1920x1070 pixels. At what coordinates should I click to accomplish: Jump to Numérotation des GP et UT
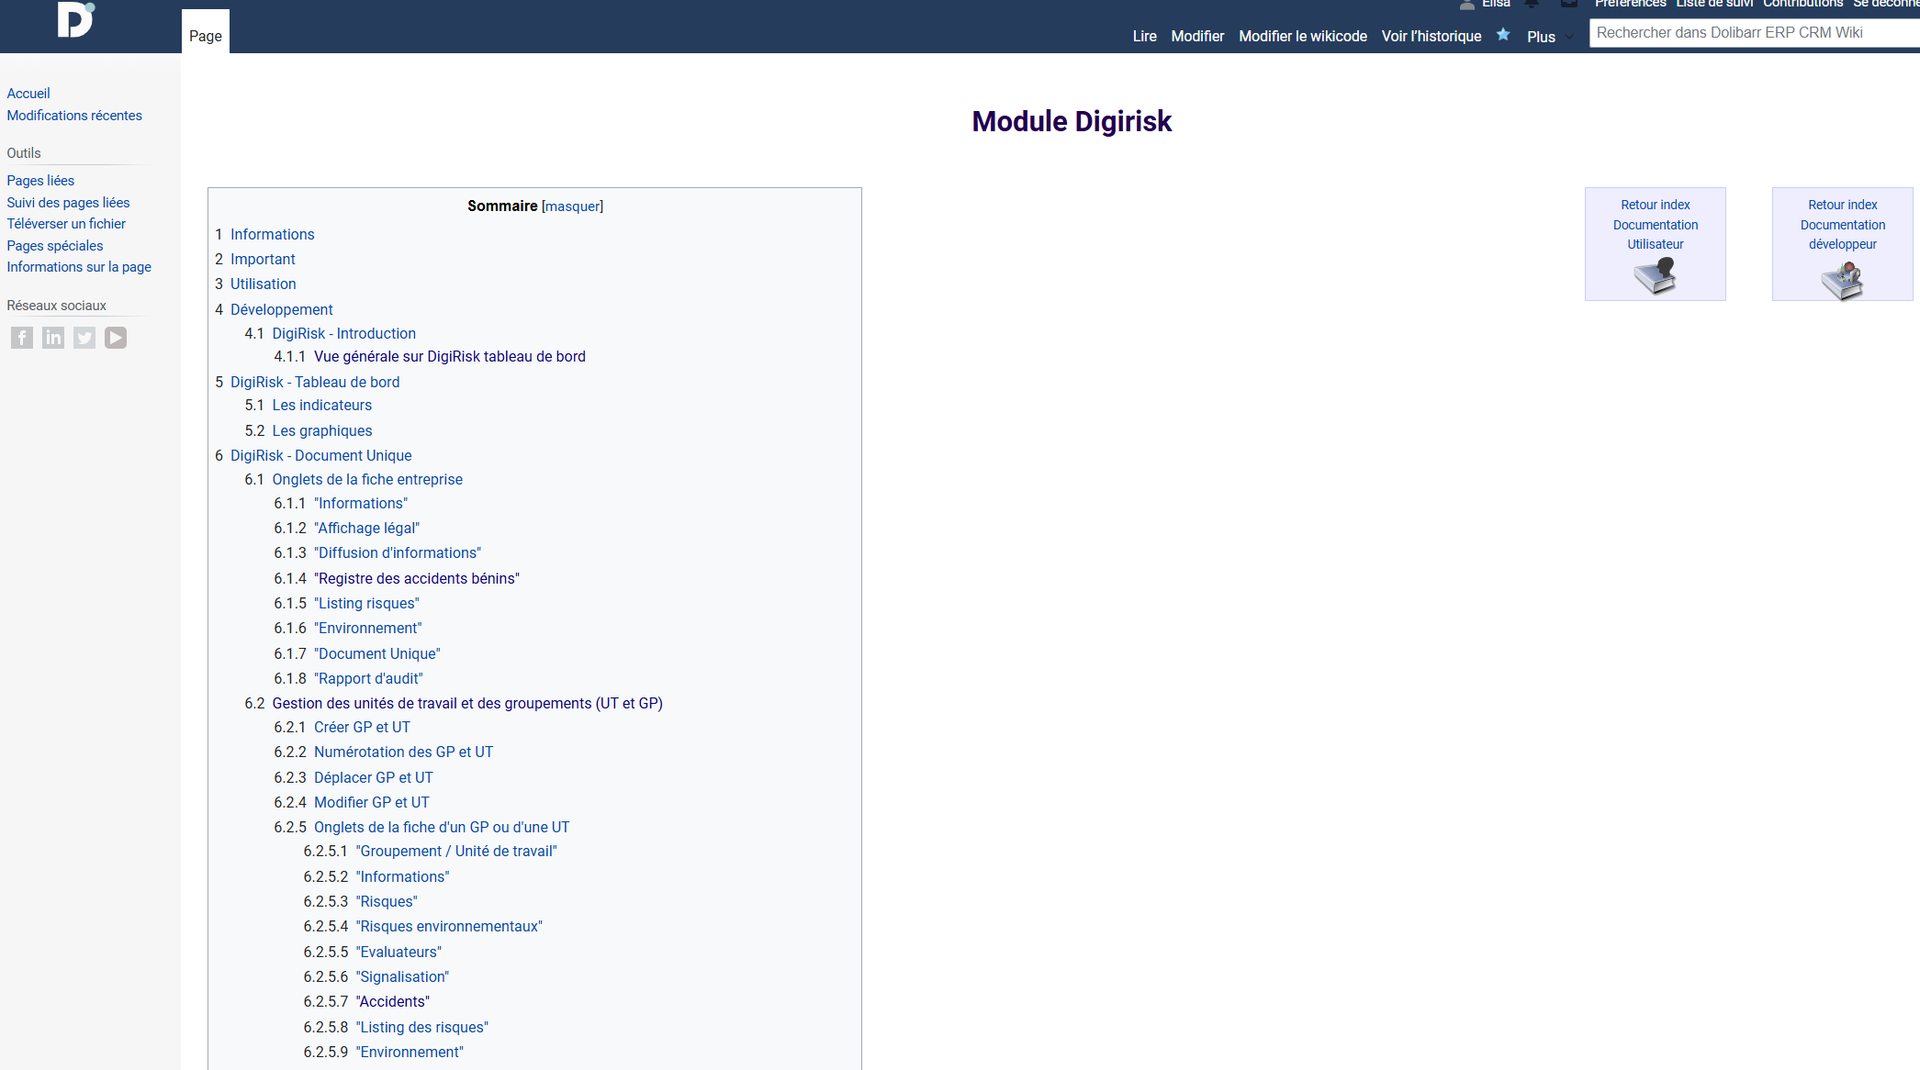coord(403,752)
